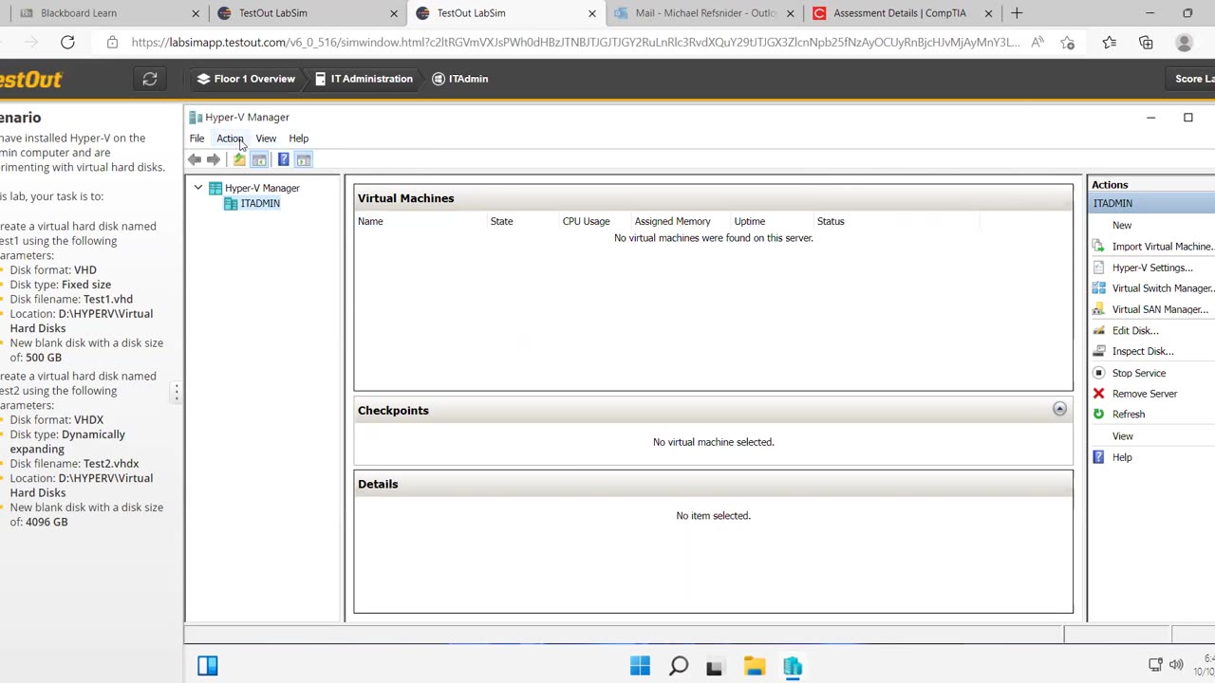Click the CPU Usage column header

586,221
